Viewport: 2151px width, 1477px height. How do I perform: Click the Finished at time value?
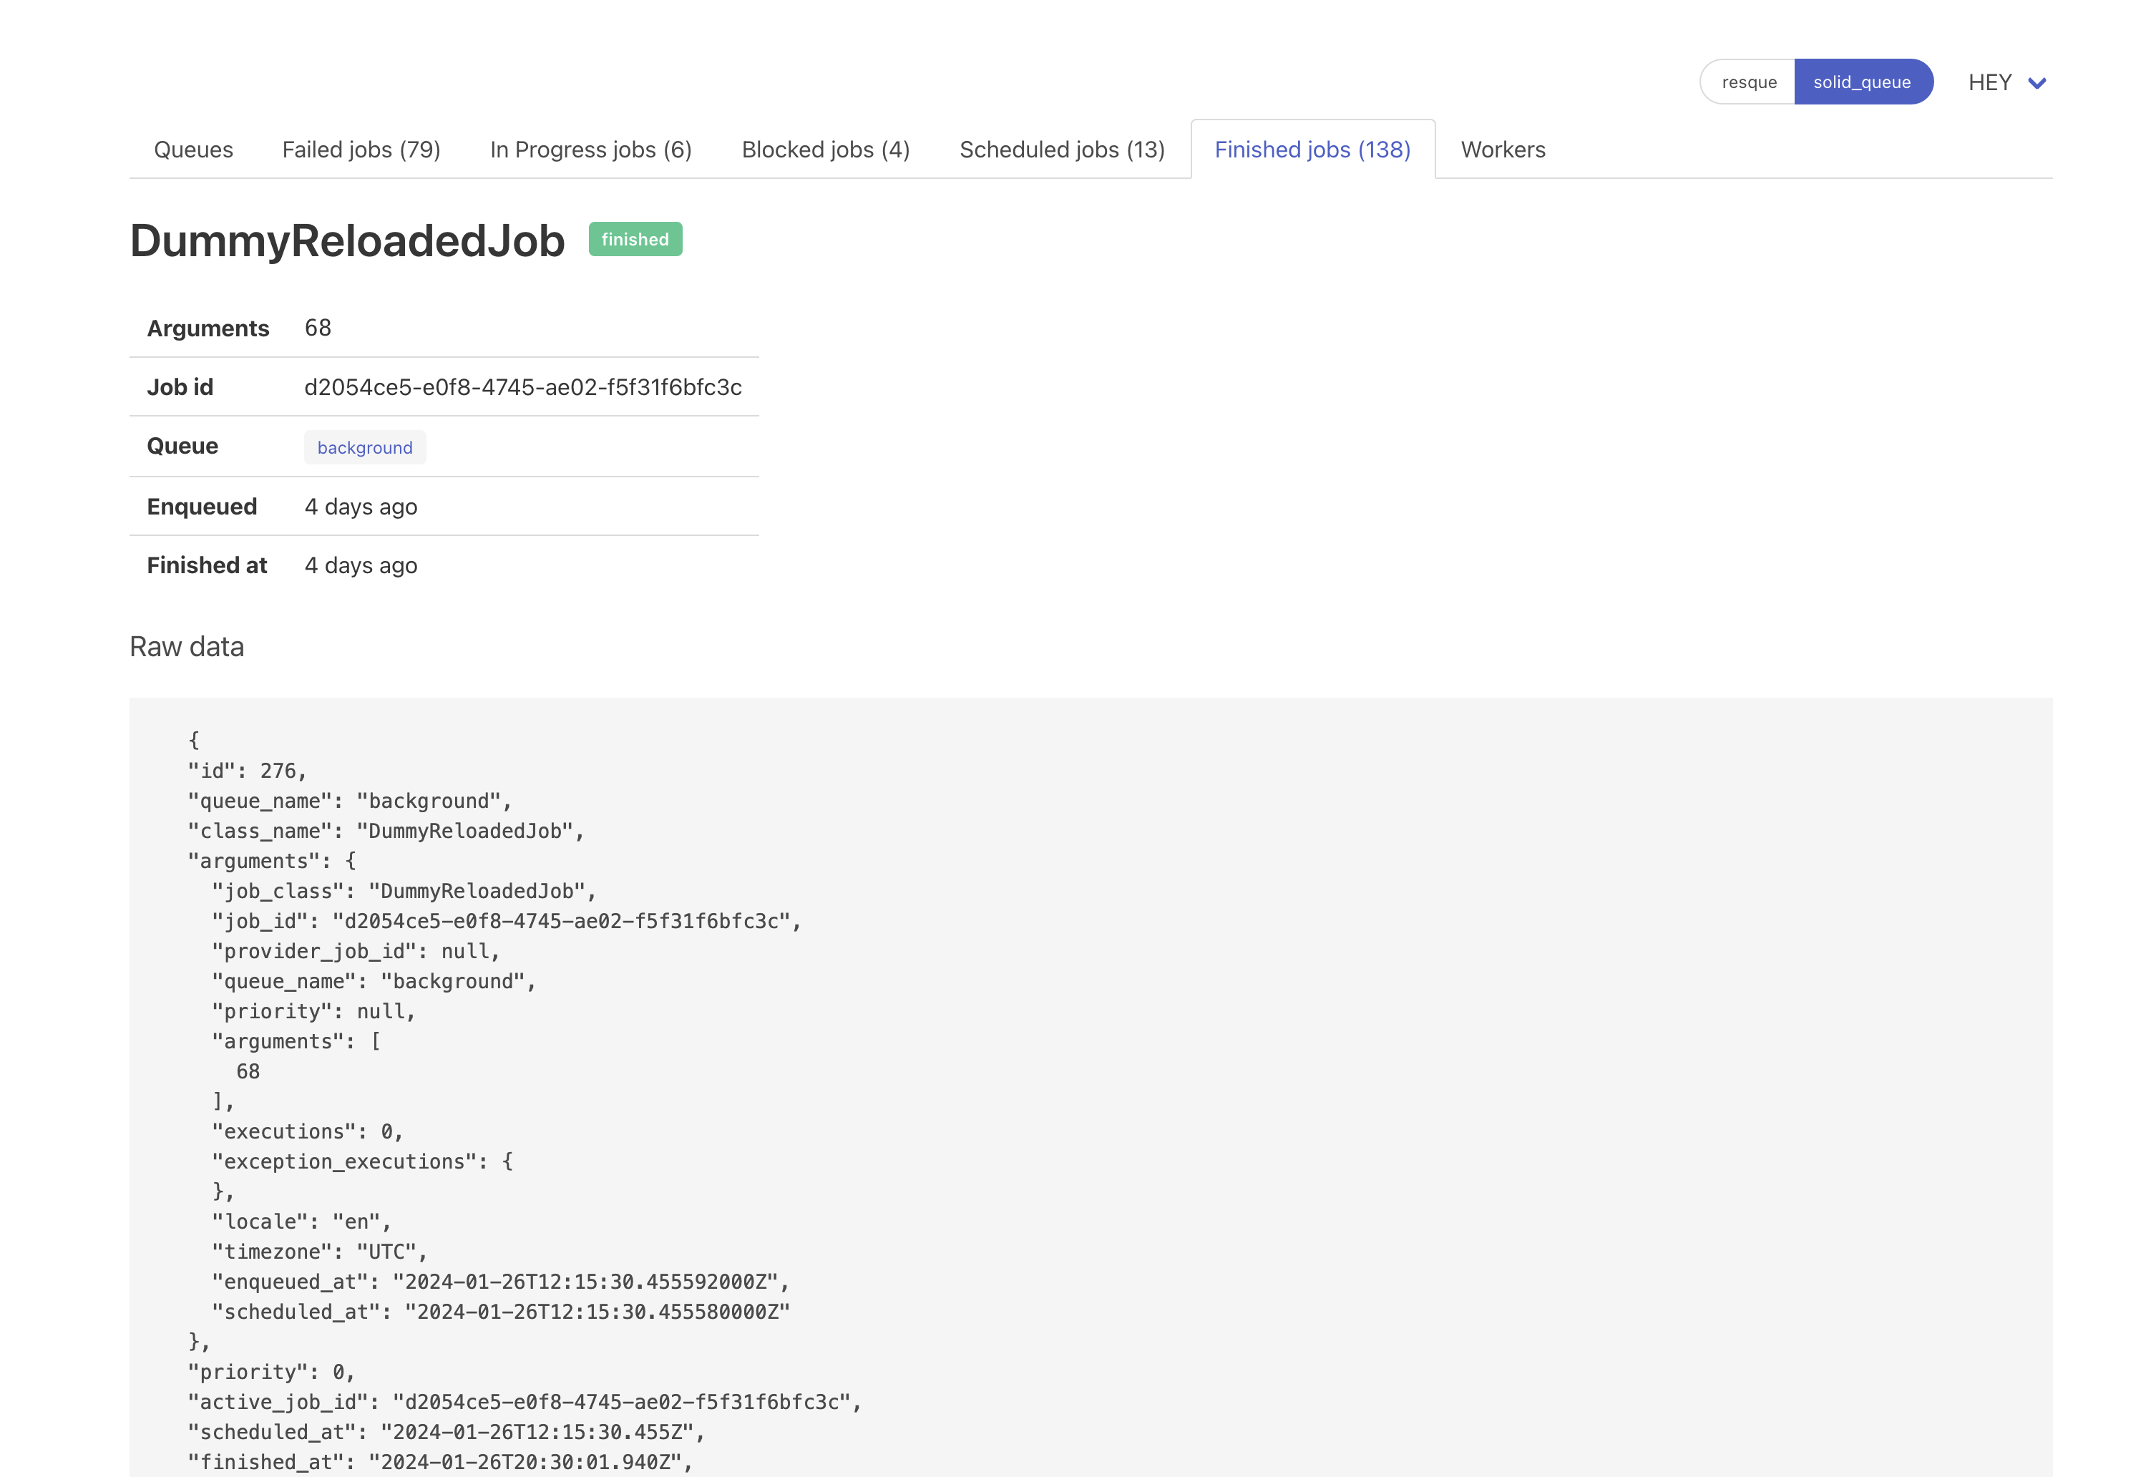(x=361, y=565)
